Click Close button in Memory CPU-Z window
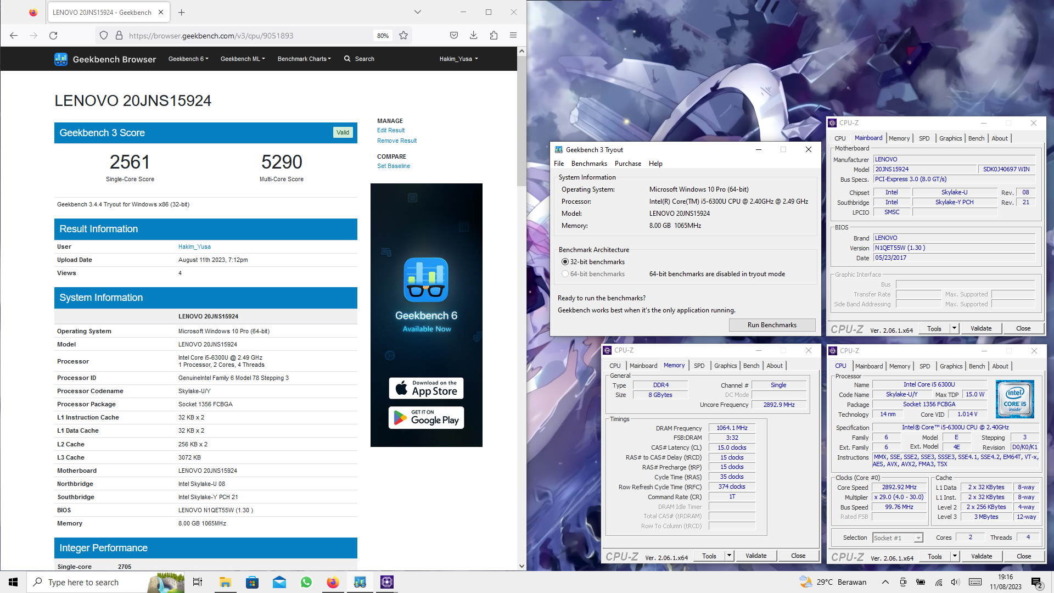This screenshot has width=1054, height=593. click(798, 556)
